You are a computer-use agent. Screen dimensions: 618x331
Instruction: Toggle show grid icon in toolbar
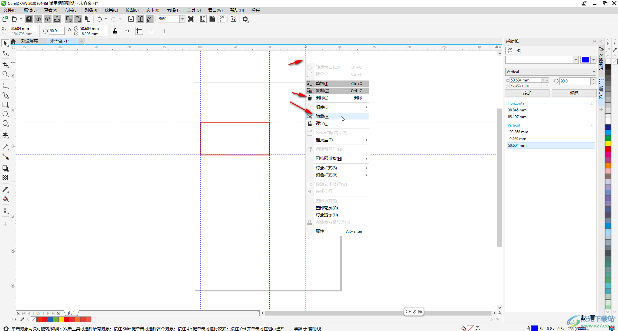(x=212, y=19)
